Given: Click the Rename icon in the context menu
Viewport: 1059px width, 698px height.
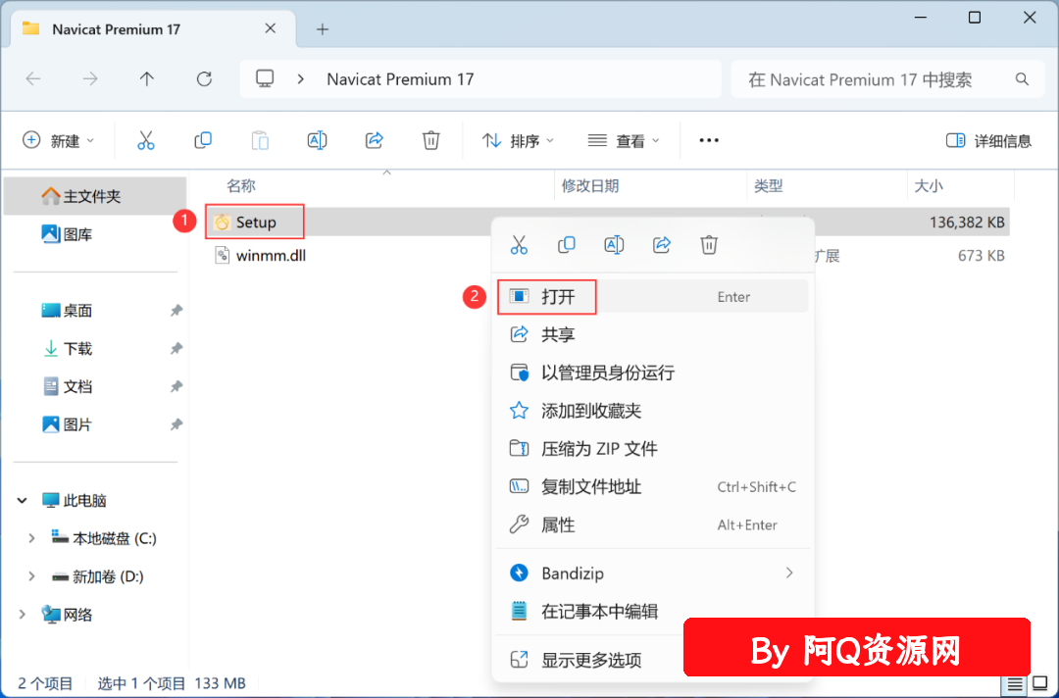Looking at the screenshot, I should 613,244.
